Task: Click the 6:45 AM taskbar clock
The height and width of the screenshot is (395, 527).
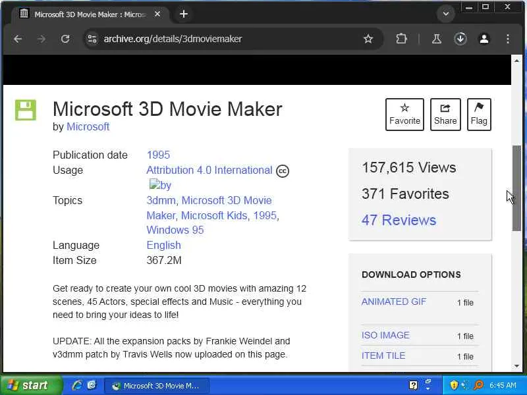Action: 503,385
